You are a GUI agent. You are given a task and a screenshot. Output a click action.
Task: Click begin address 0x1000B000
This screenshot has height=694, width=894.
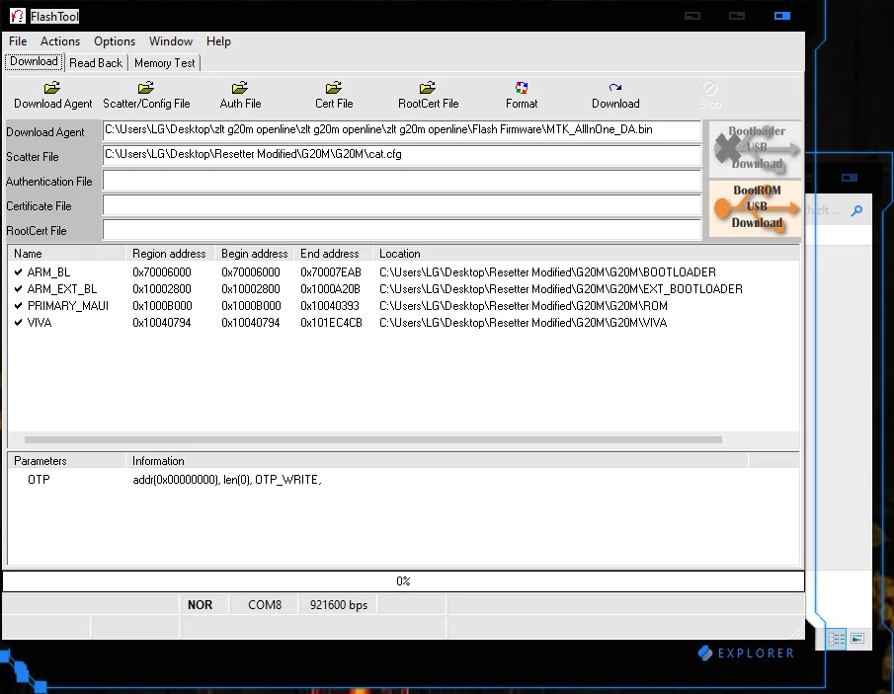tap(251, 305)
